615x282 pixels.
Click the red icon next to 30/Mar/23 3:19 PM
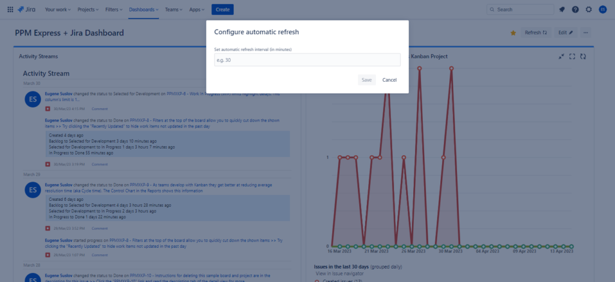(x=47, y=164)
